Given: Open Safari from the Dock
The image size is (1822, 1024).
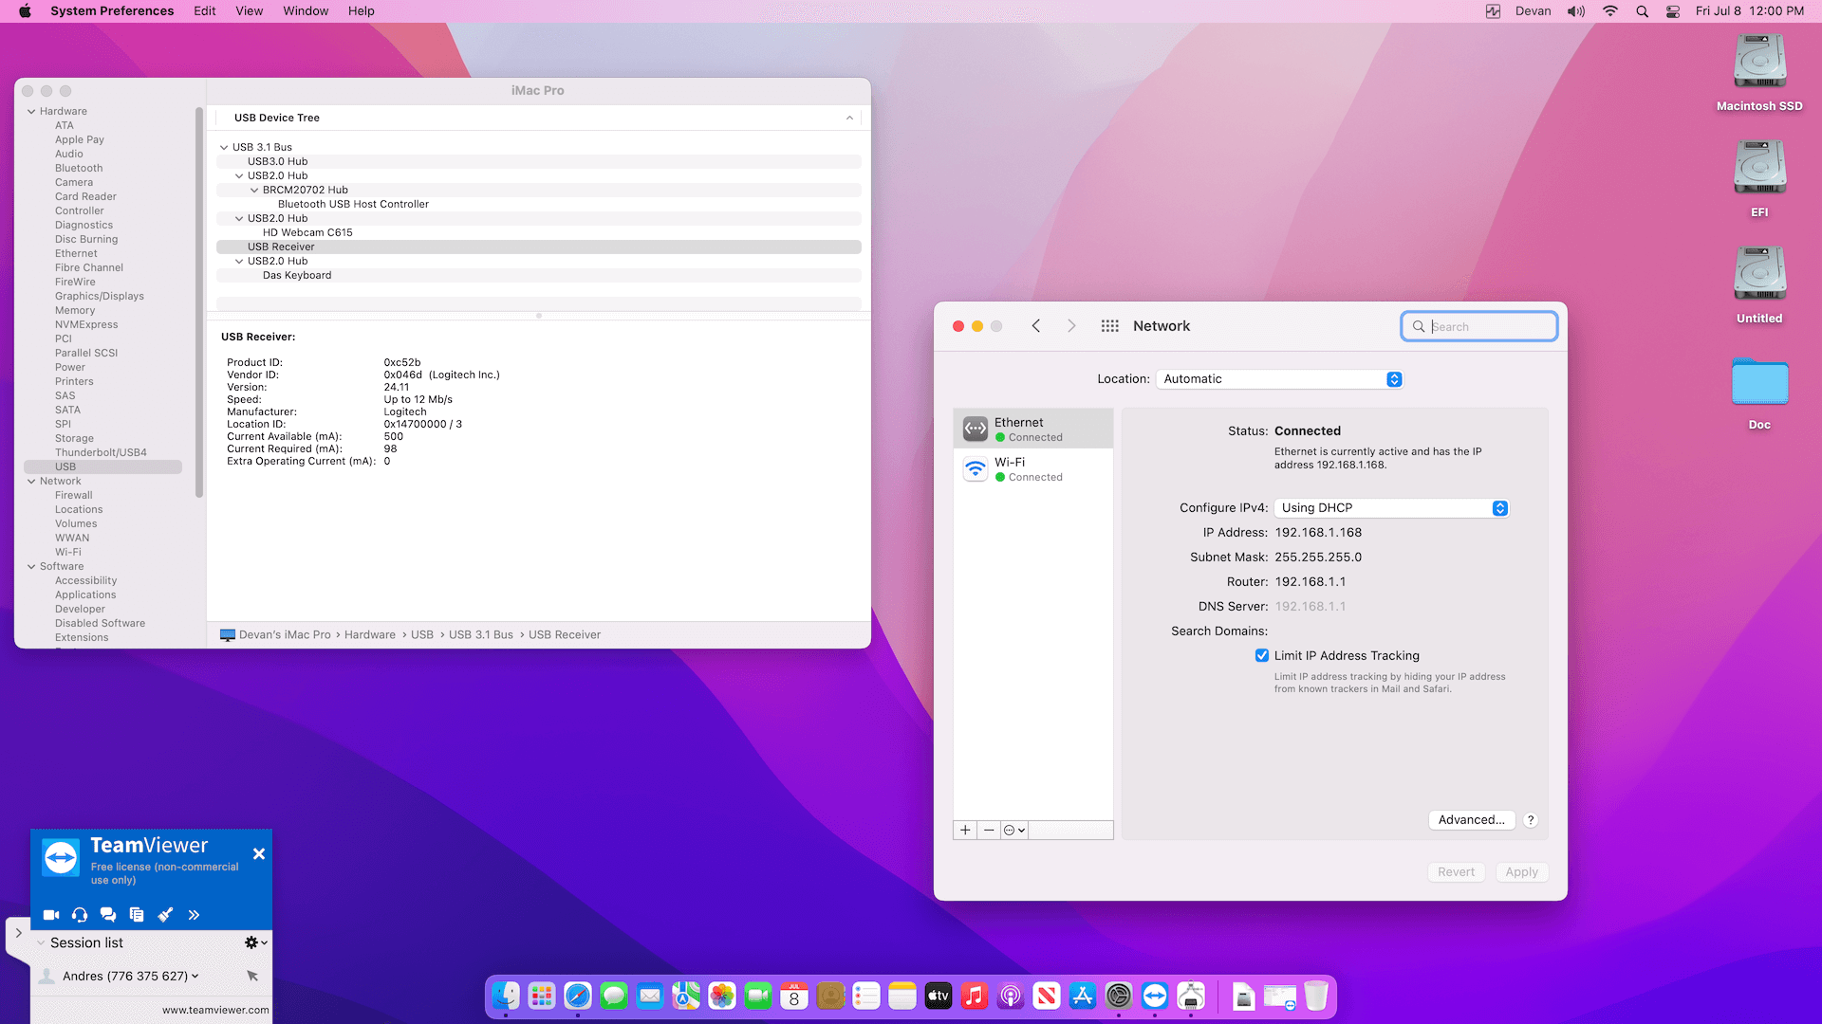Looking at the screenshot, I should 578,997.
